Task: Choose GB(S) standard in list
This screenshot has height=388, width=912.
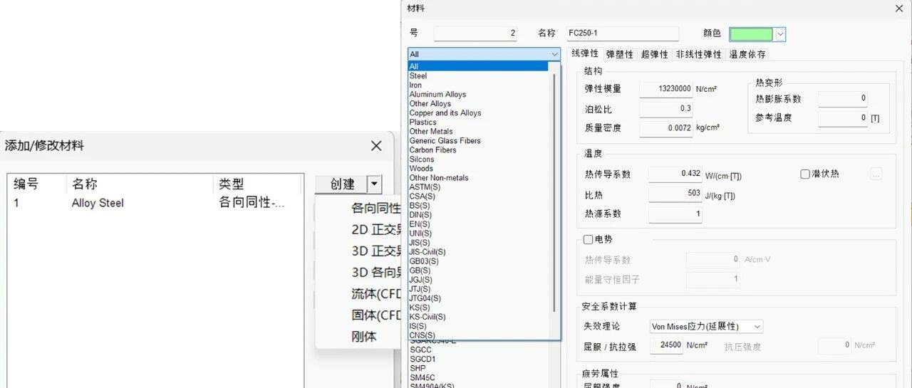Action: coord(420,270)
